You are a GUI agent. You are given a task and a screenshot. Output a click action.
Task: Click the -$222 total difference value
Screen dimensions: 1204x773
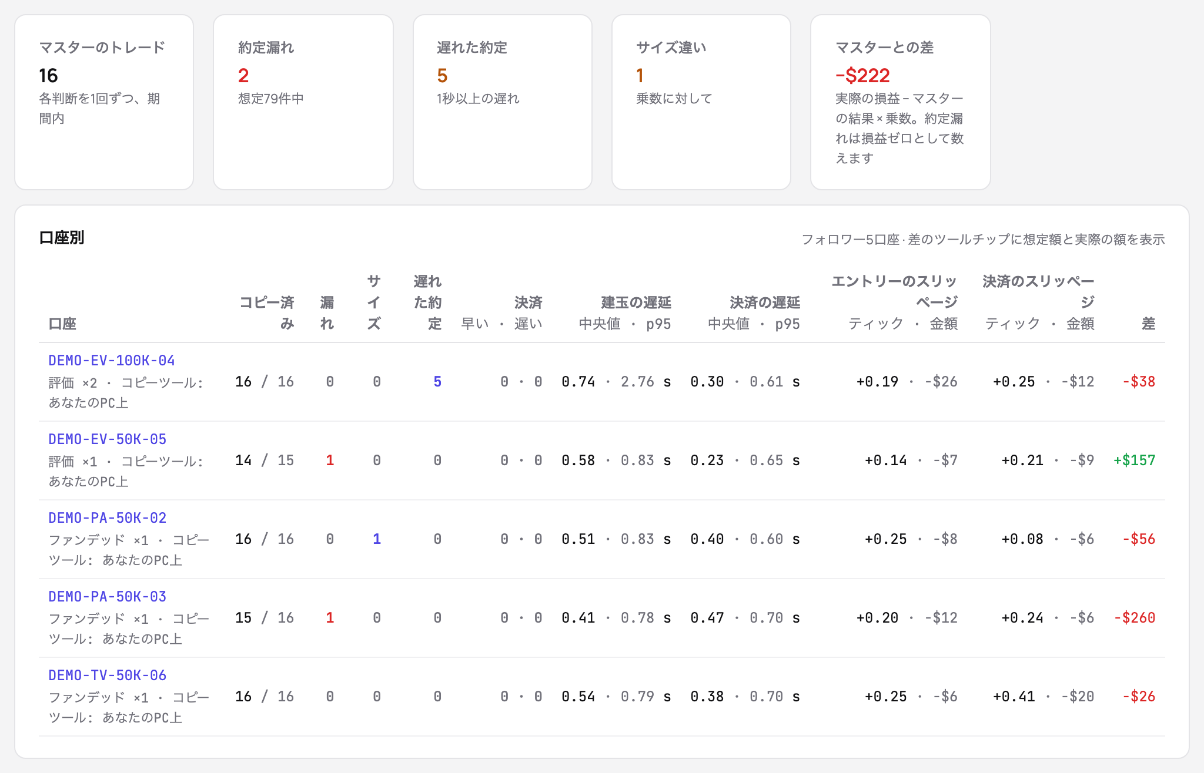[863, 75]
